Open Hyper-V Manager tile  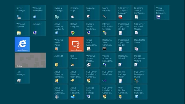(60, 12)
